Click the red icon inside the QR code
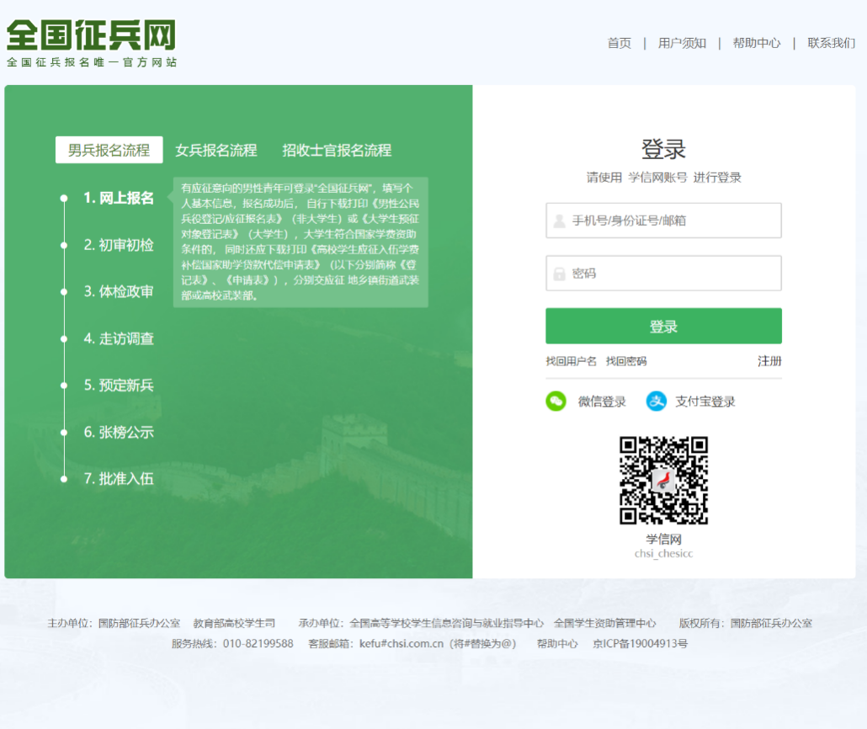Screen dimensions: 867x729 (x=662, y=480)
